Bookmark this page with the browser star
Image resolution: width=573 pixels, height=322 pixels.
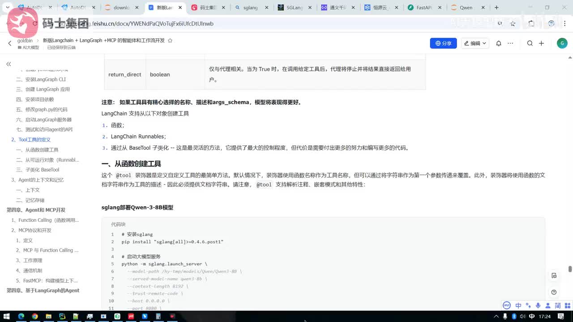coord(513,24)
